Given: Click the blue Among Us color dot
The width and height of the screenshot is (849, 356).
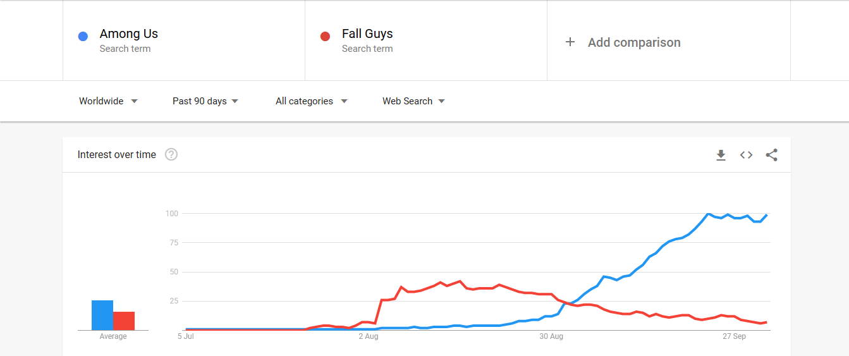Looking at the screenshot, I should point(83,36).
